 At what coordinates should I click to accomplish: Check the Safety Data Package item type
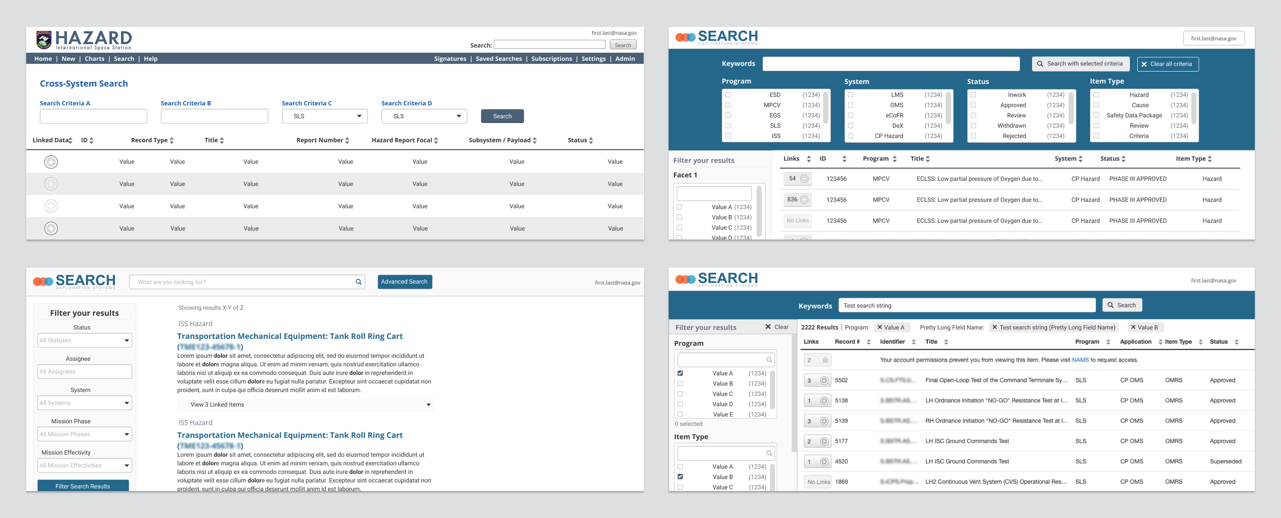pyautogui.click(x=1096, y=115)
